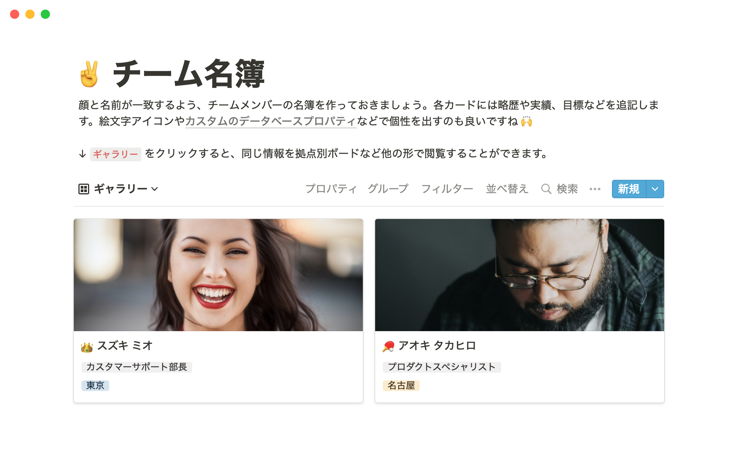Click the ping pong icon beside アオキ タカヒロ
Screen dimensions: 738x461
click(389, 347)
